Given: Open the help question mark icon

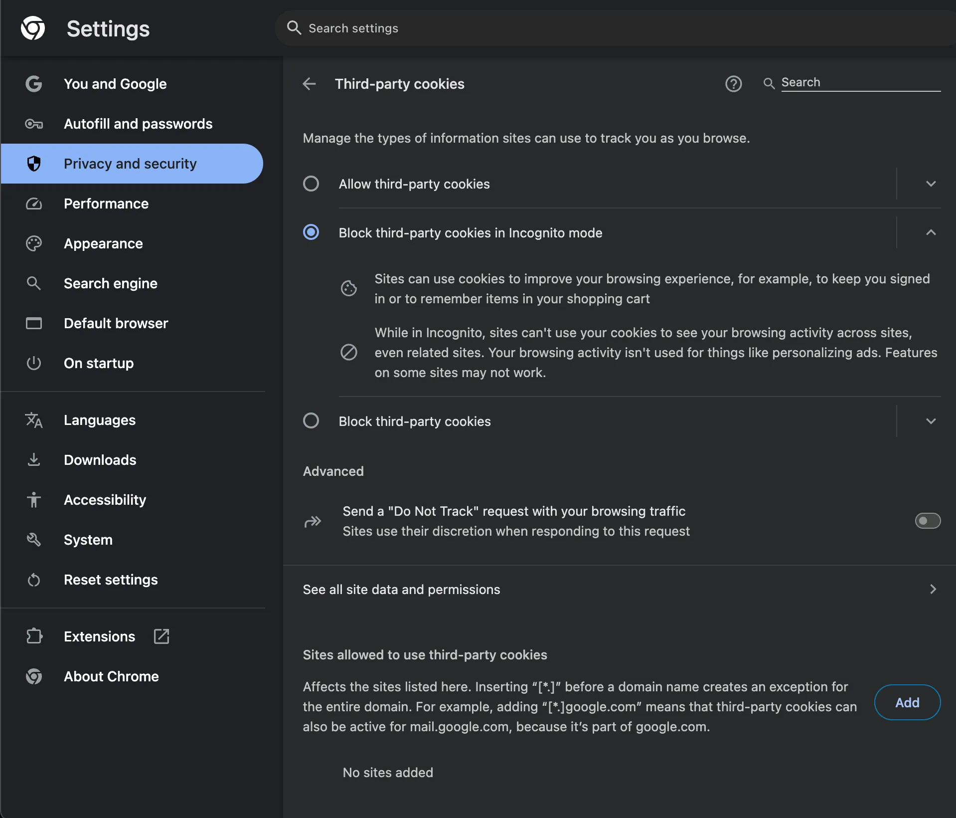Looking at the screenshot, I should [733, 84].
